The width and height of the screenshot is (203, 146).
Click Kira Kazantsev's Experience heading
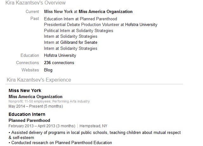pyautogui.click(x=39, y=80)
